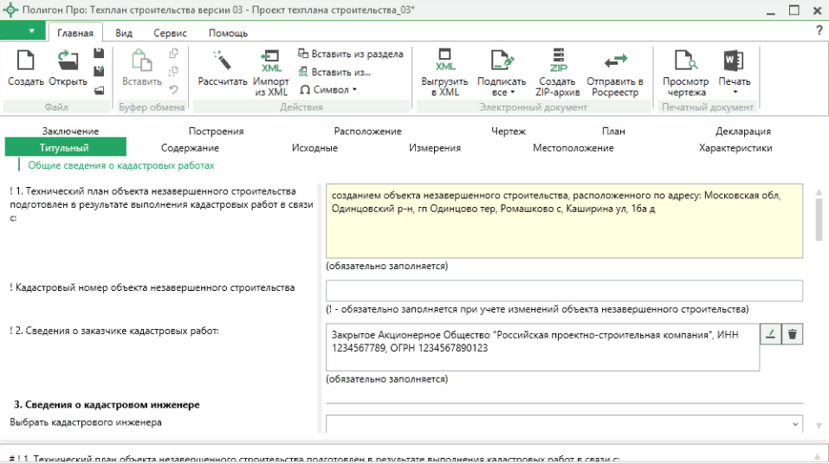Click the Кадастровый номер input field

click(564, 290)
